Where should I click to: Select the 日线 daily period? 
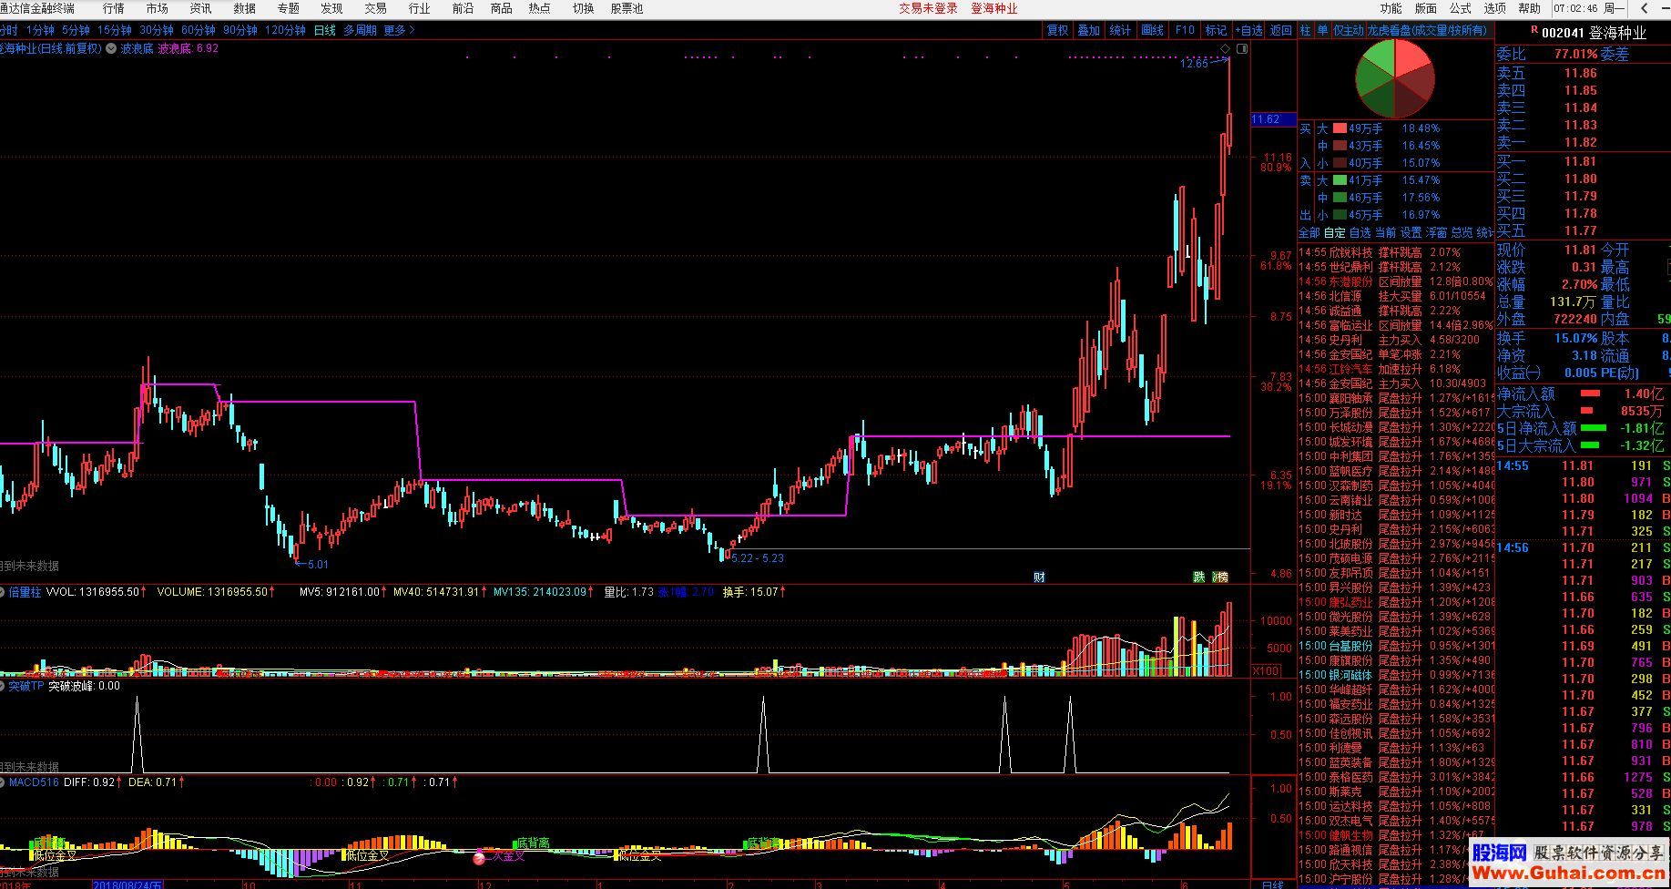coord(325,30)
